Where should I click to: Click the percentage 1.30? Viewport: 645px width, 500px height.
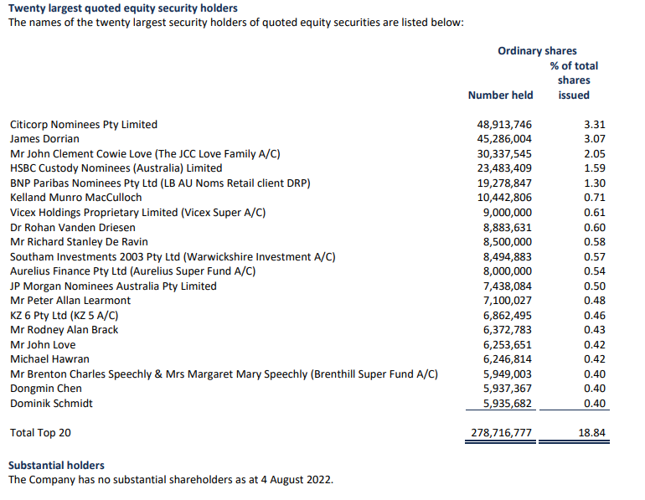click(595, 183)
